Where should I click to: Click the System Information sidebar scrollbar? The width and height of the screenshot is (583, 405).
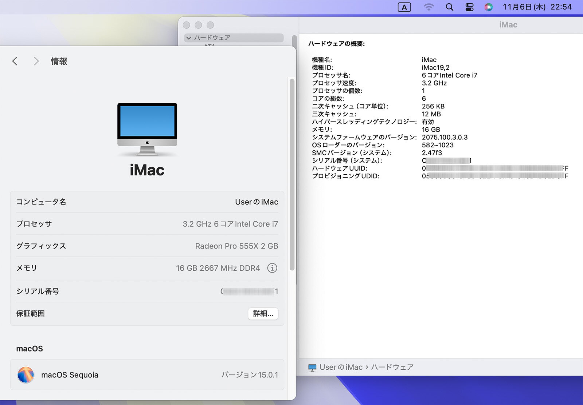294,40
